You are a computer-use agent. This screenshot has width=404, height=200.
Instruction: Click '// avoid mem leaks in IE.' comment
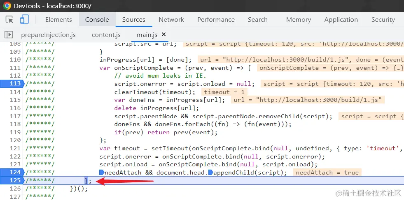[x=160, y=76]
